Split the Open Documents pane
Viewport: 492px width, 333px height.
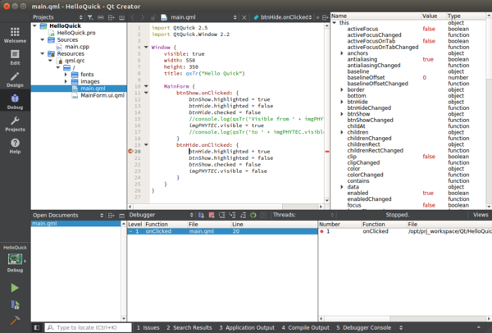click(x=111, y=216)
